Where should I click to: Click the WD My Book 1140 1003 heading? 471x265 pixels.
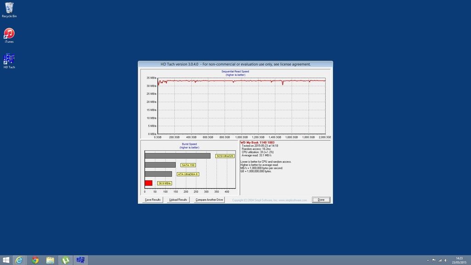pyautogui.click(x=258, y=143)
